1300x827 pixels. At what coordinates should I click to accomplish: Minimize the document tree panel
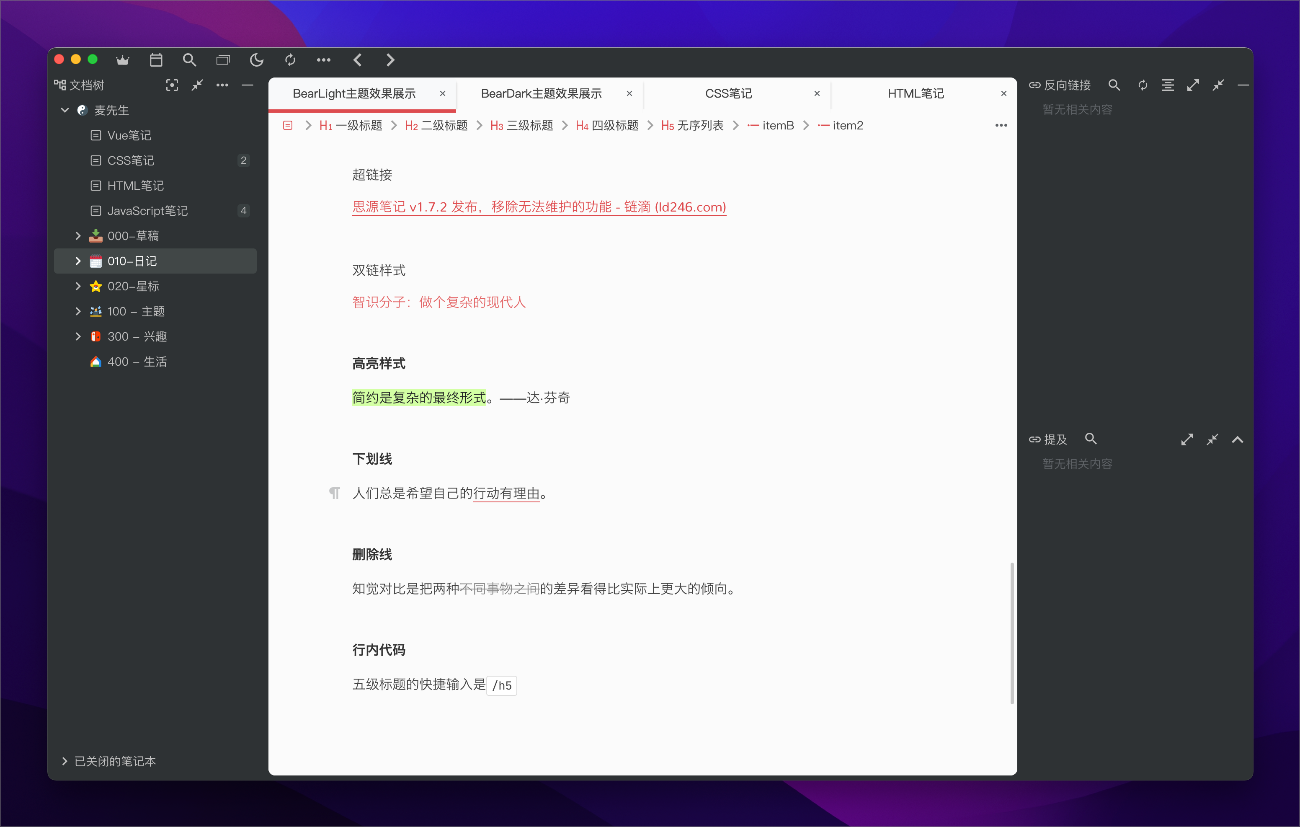(x=247, y=85)
